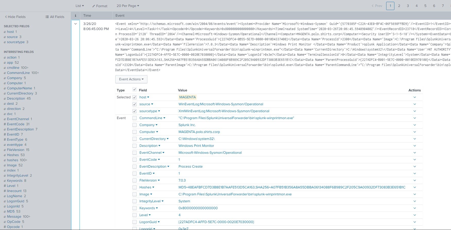The image size is (451, 230).
Task: Open actions chevron for LogonGuid row
Action: (x=415, y=222)
